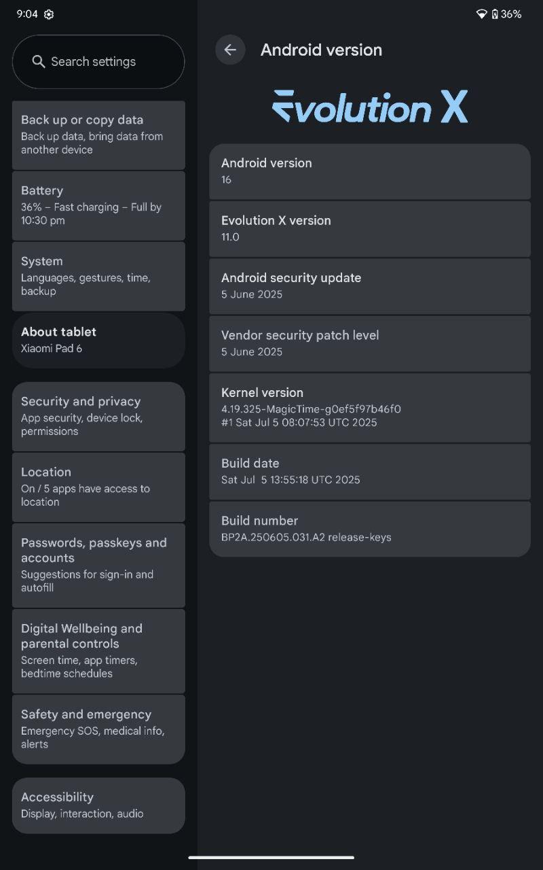The image size is (543, 870).
Task: Open Accessibility settings
Action: click(98, 805)
